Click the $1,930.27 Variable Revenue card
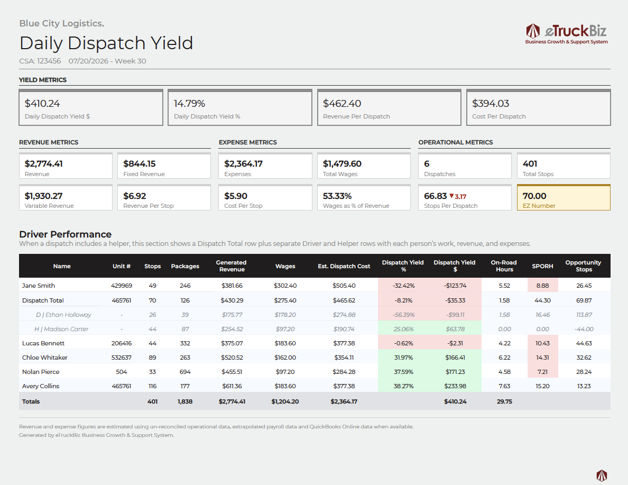 pyautogui.click(x=66, y=197)
